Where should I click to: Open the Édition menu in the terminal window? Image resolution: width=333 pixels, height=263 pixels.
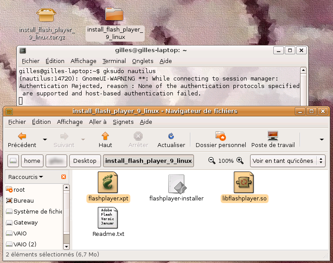(55, 61)
